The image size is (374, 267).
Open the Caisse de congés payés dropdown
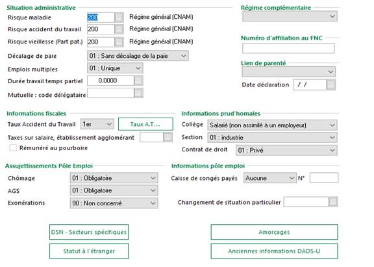coord(270,178)
